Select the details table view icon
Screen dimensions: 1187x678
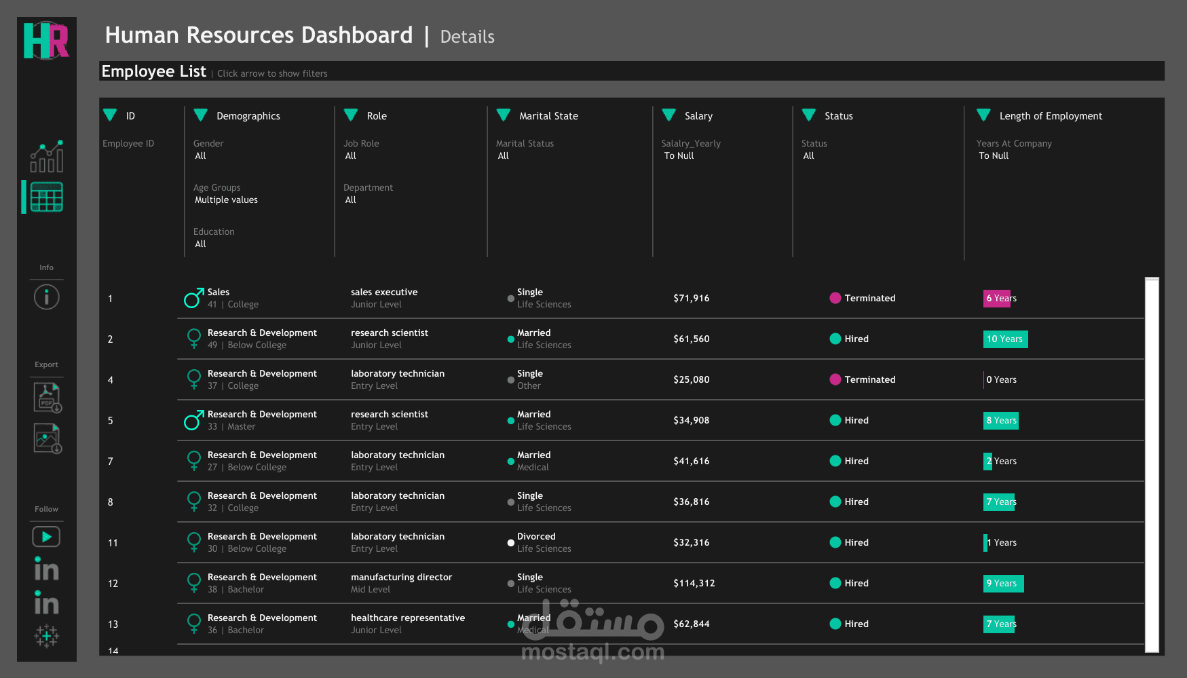46,197
